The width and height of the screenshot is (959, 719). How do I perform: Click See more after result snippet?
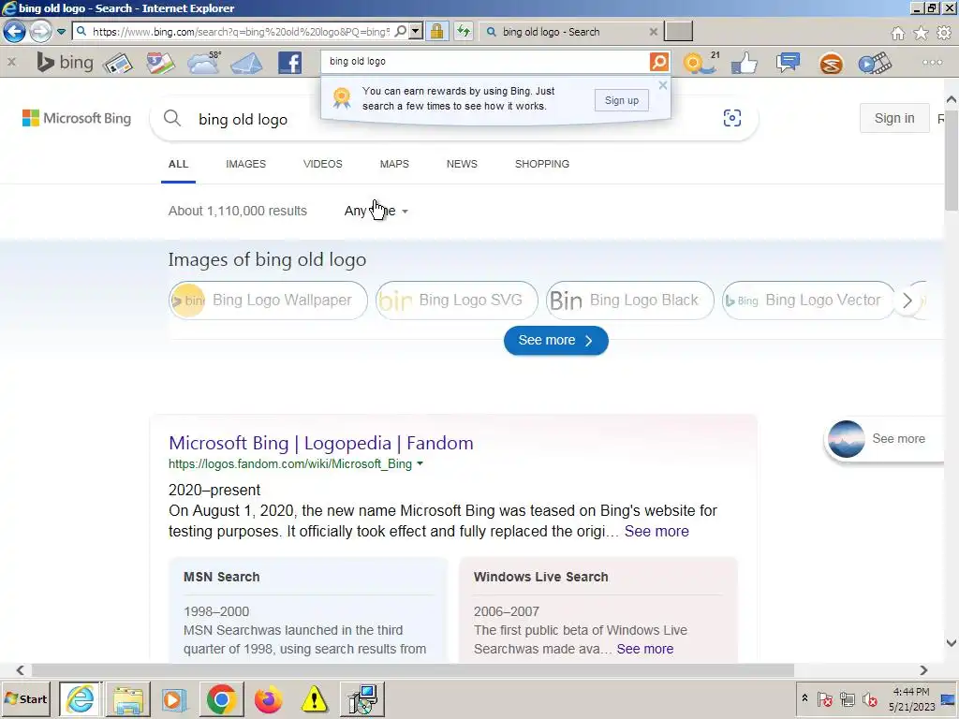pos(657,532)
